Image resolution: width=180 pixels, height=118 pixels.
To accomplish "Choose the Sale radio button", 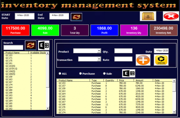I will click(x=104, y=74).
